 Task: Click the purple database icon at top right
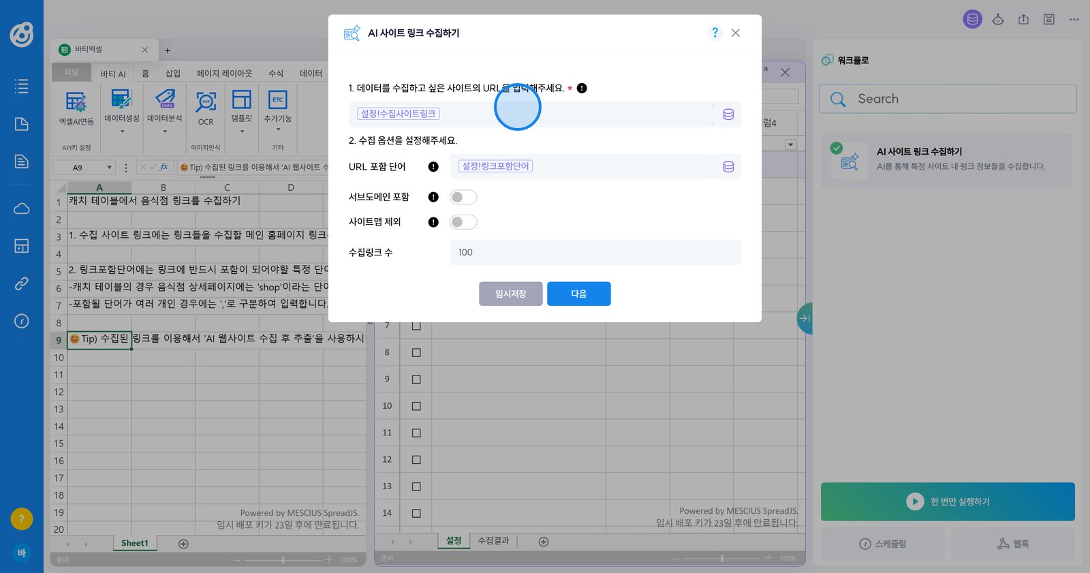tap(973, 19)
